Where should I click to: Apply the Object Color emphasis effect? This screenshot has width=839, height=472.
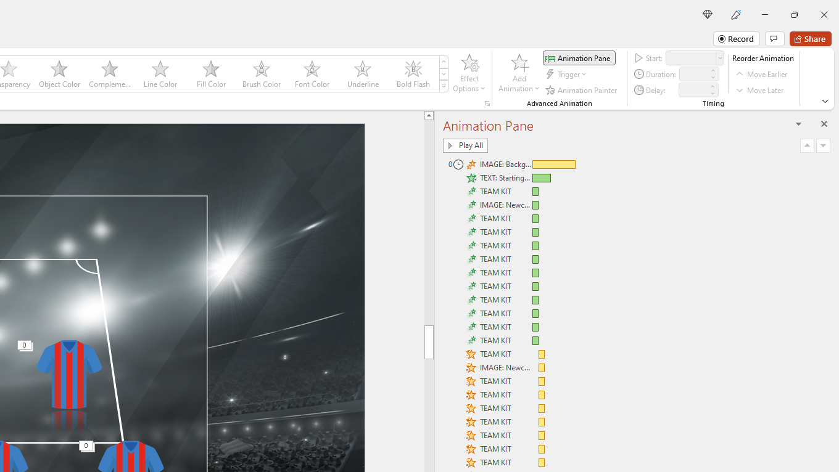[59, 74]
